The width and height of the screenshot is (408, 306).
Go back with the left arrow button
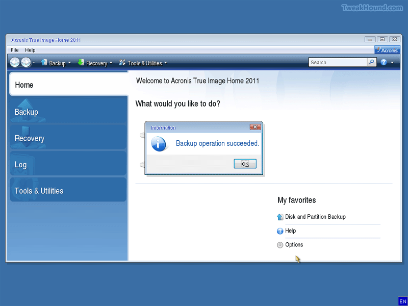(15, 62)
